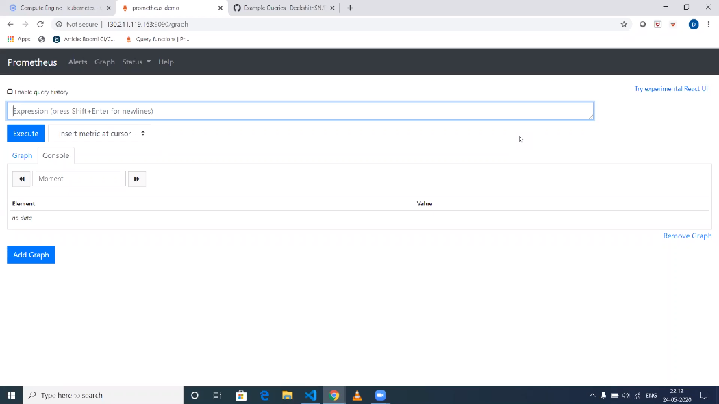
Task: Enable query history checkbox
Action: [x=10, y=92]
